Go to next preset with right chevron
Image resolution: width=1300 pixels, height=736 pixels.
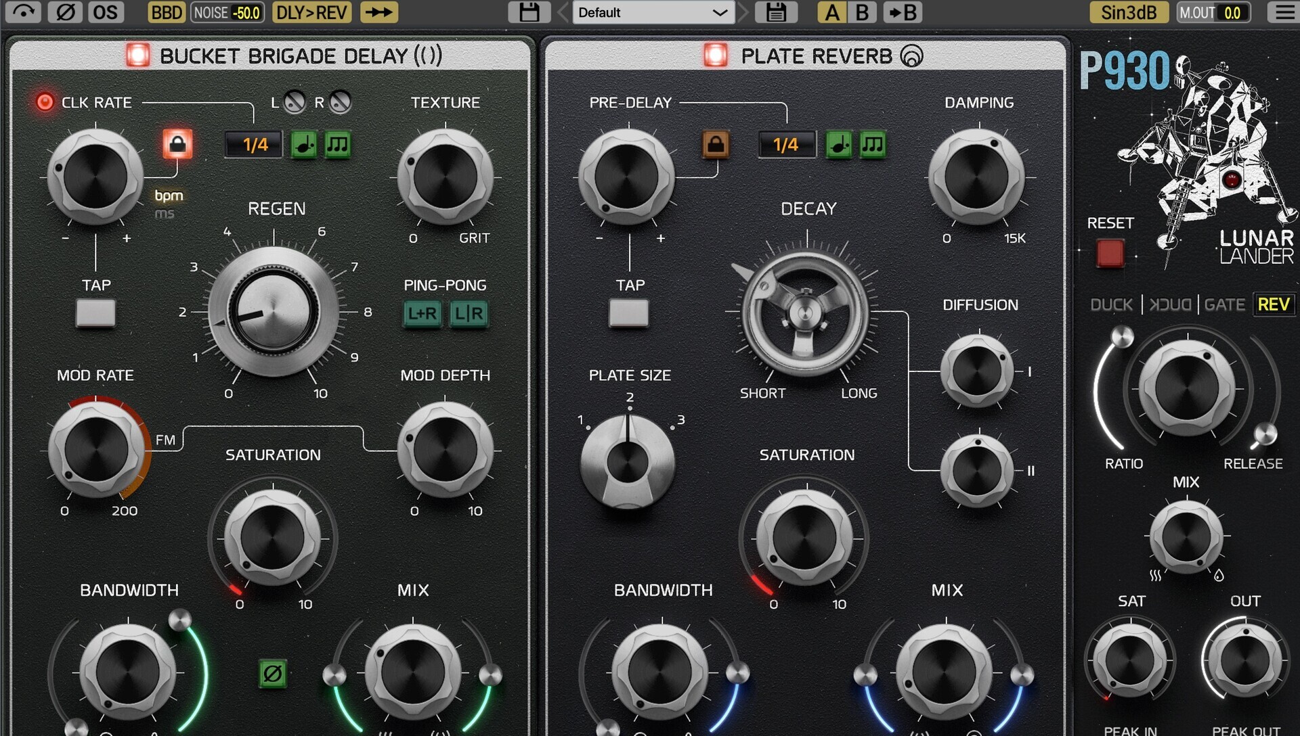click(743, 12)
